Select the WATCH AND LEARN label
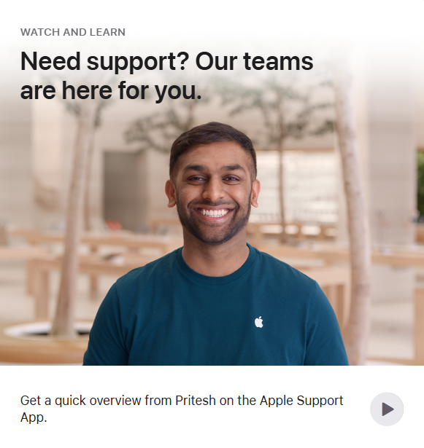This screenshot has width=424, height=448. click(73, 32)
